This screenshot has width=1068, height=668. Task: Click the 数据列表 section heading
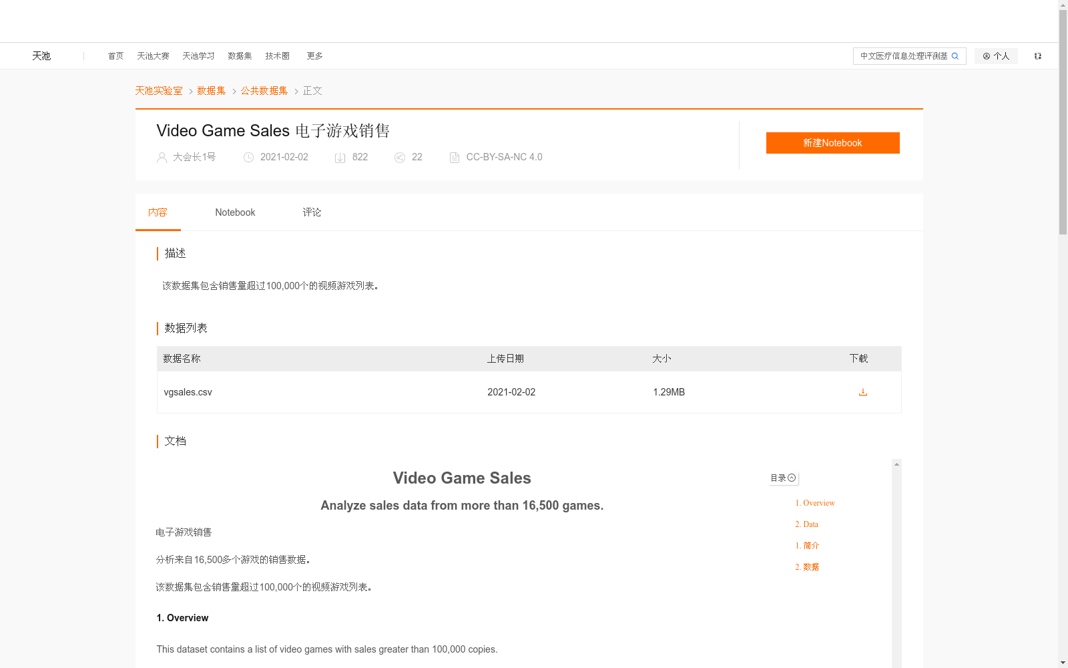coord(186,328)
